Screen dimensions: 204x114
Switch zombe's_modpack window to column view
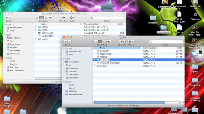(x=46, y=17)
